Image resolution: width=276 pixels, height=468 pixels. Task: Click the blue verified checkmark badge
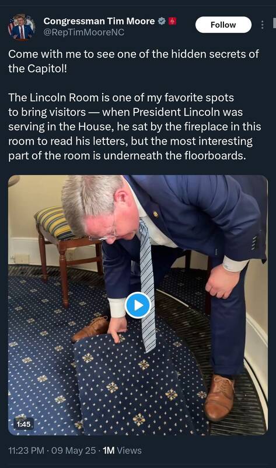(162, 21)
